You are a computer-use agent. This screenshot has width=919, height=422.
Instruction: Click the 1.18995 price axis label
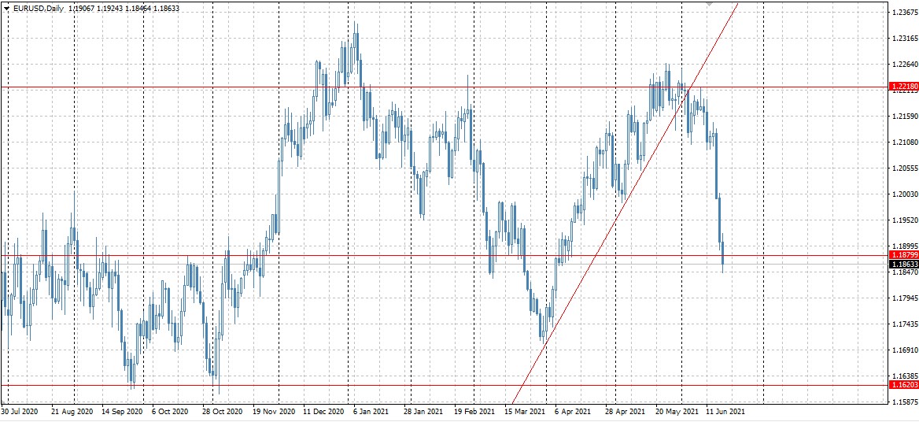[x=905, y=246]
